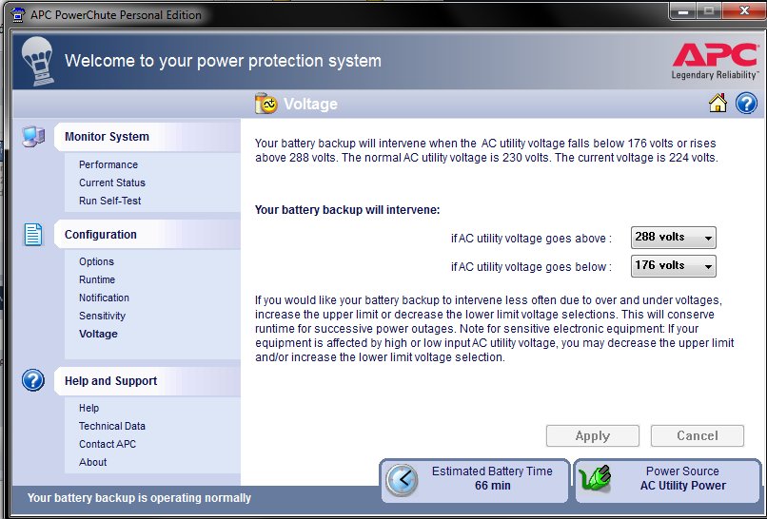The image size is (767, 519).
Task: Click the green Power Source plug icon
Action: (x=595, y=479)
